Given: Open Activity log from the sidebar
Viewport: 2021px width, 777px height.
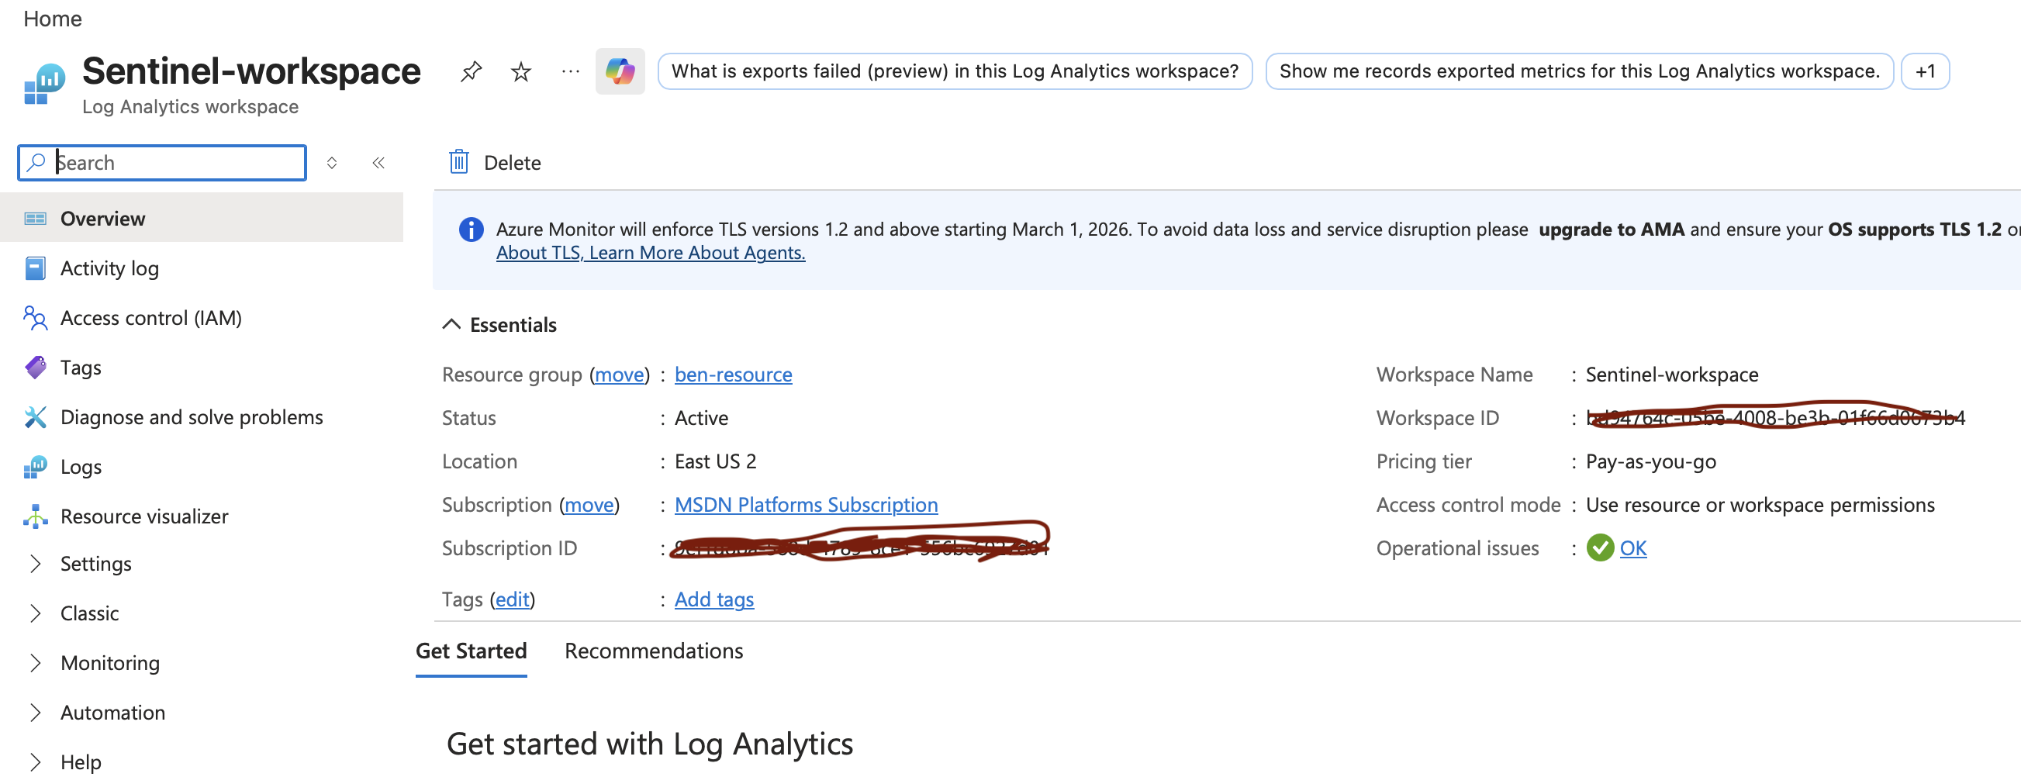Looking at the screenshot, I should [109, 268].
